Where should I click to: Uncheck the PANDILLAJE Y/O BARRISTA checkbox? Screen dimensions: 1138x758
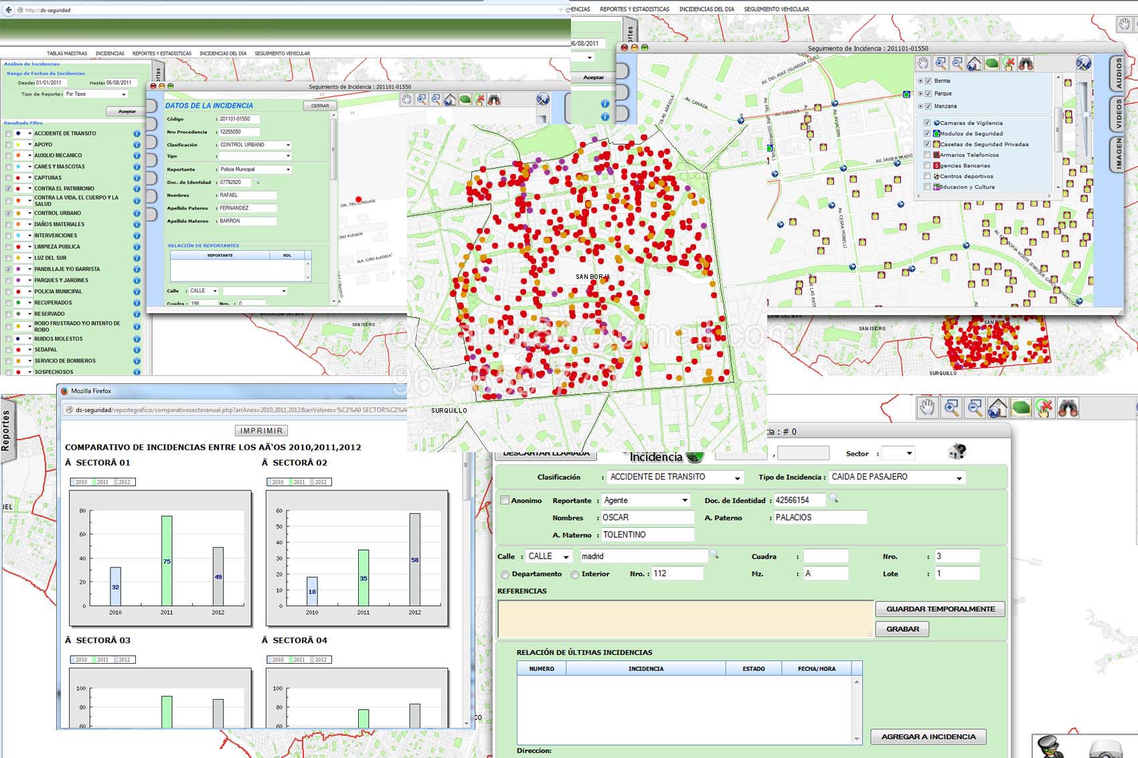coord(8,270)
